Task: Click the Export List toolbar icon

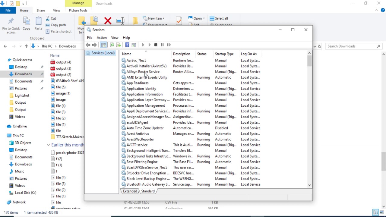Action: pos(119,45)
